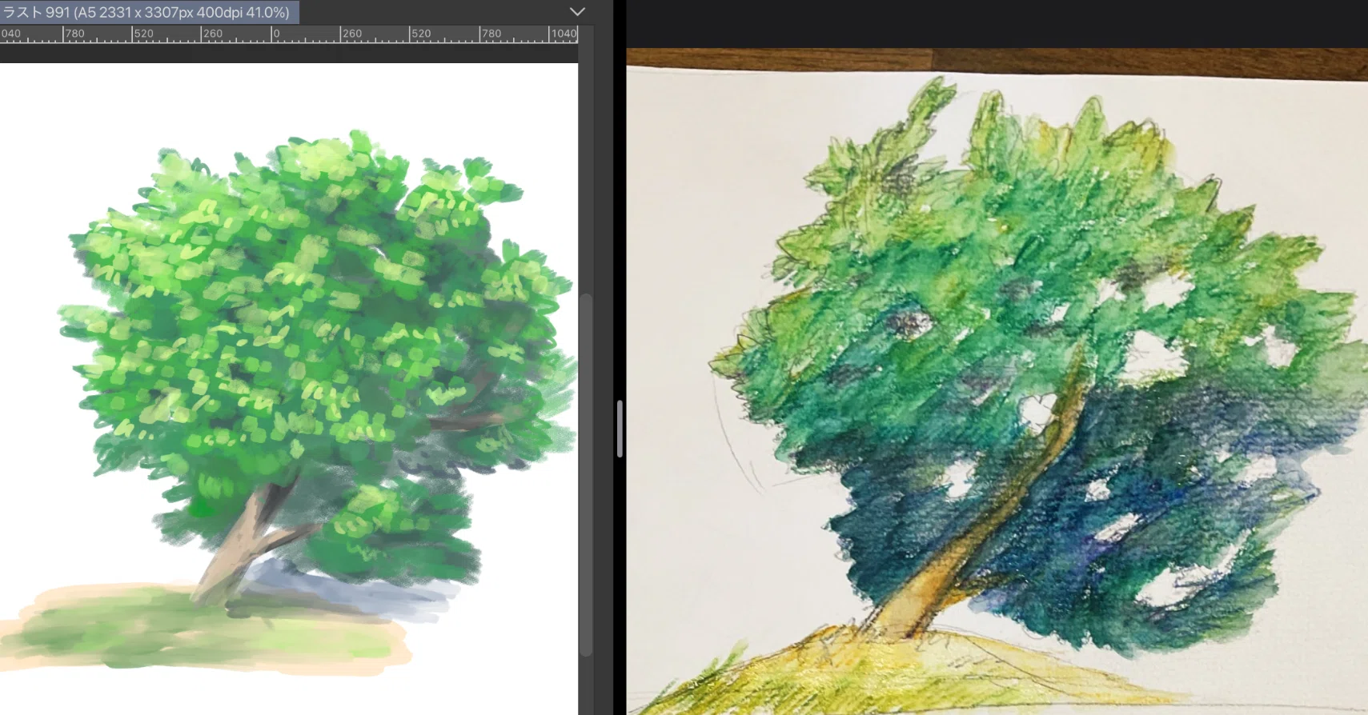The image size is (1368, 715).
Task: Click the watercolor tree reference photo
Action: [x=997, y=381]
